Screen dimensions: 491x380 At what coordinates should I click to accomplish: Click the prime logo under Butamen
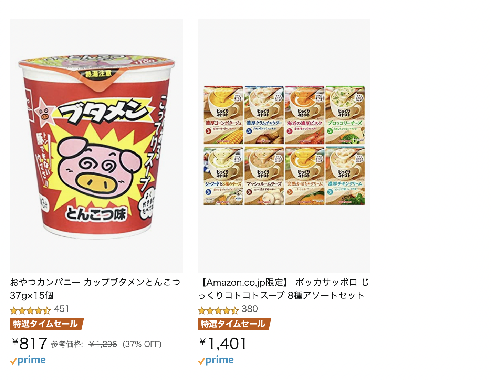pyautogui.click(x=28, y=360)
